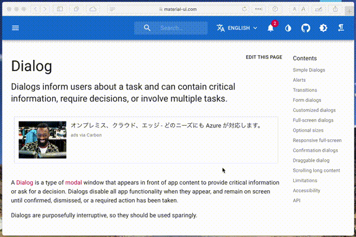Open new tab with plus button
Screen dimensions: 356x237
pos(349,11)
